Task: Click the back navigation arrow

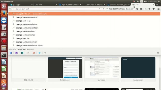Action: pos(10,9)
